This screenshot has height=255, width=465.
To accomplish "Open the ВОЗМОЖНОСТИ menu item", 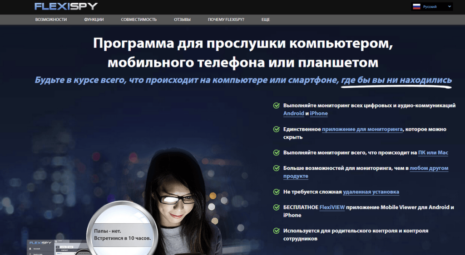I will (51, 19).
